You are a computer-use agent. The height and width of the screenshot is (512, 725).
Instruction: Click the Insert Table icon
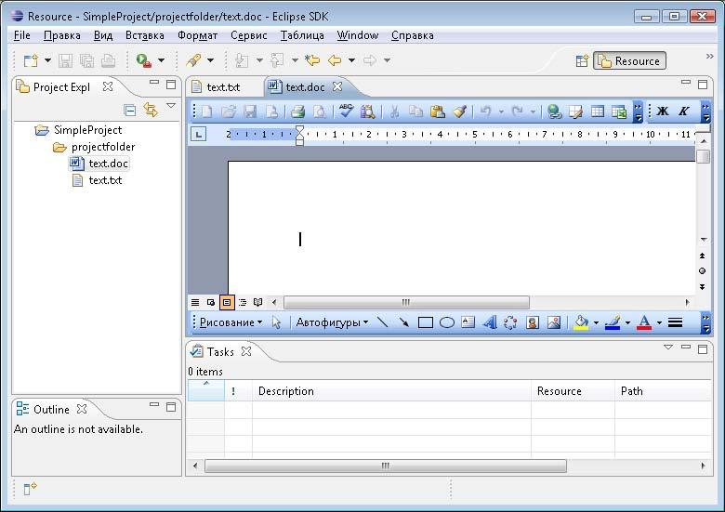(x=598, y=112)
